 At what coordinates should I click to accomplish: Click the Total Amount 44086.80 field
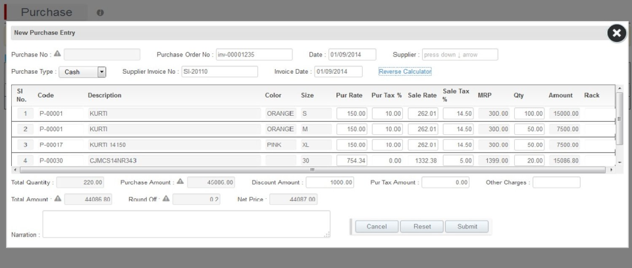(88, 199)
